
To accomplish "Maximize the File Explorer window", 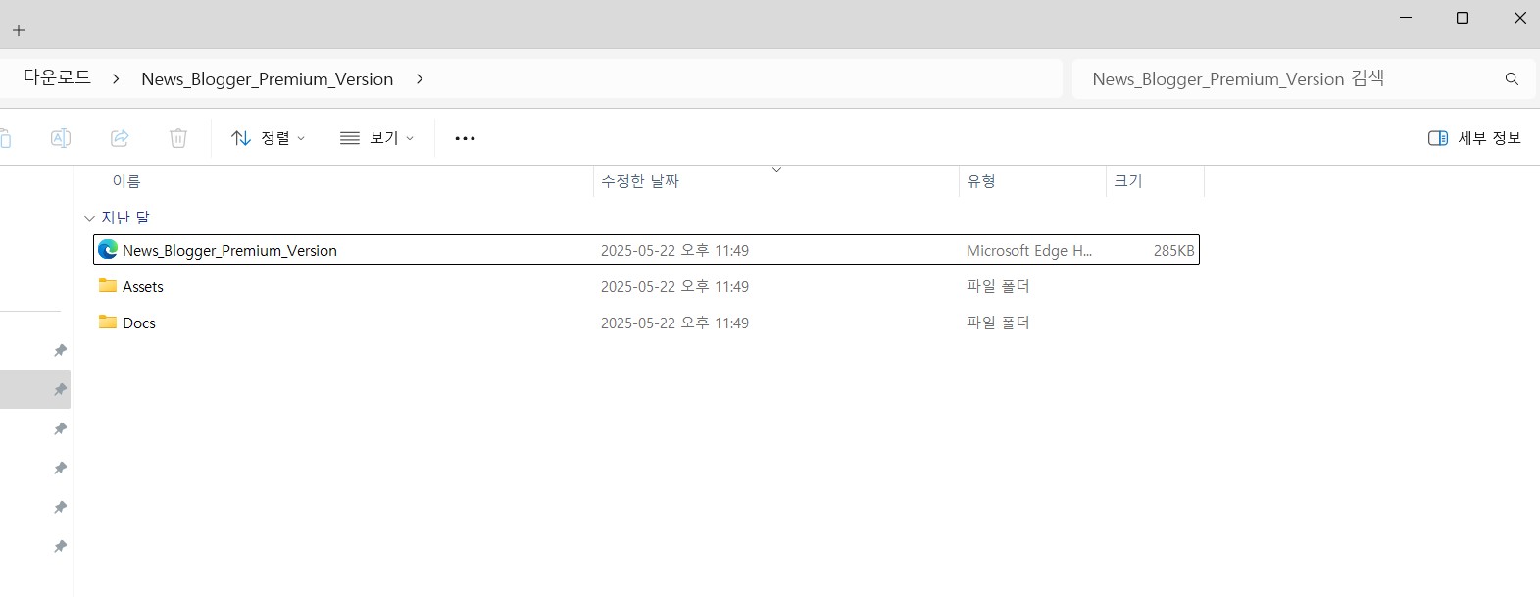I will [x=1463, y=18].
